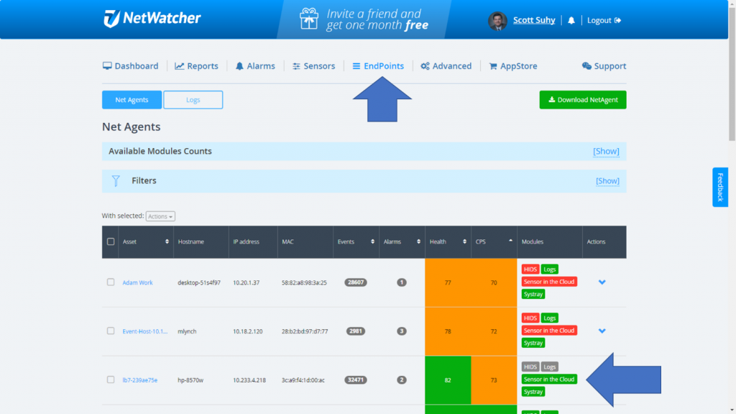Expand details for the Adam Work row
This screenshot has height=414, width=736.
(x=603, y=282)
